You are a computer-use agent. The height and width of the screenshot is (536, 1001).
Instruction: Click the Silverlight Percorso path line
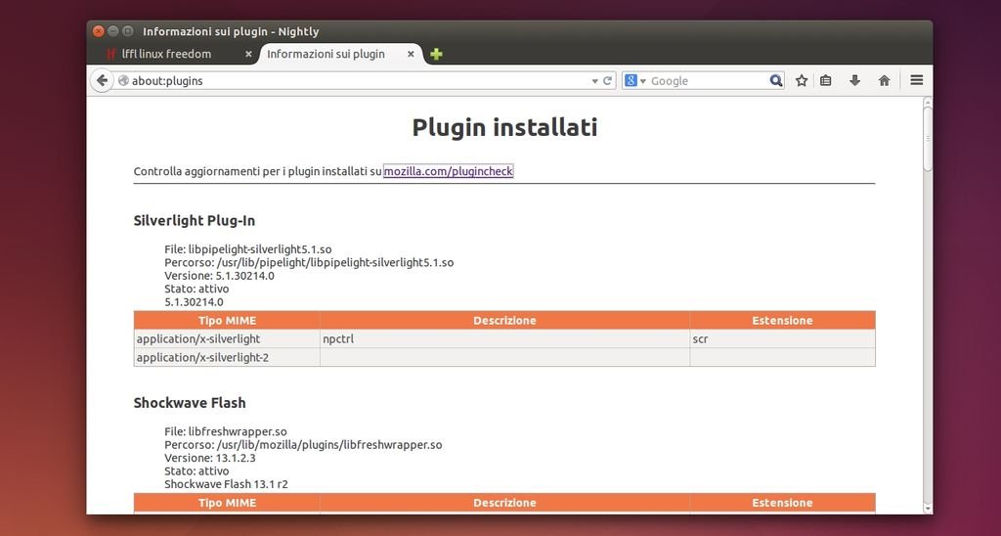point(309,262)
